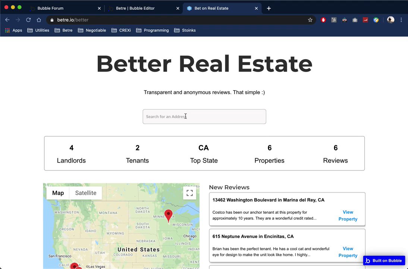Open the Apps grid shortcut

pos(13,30)
